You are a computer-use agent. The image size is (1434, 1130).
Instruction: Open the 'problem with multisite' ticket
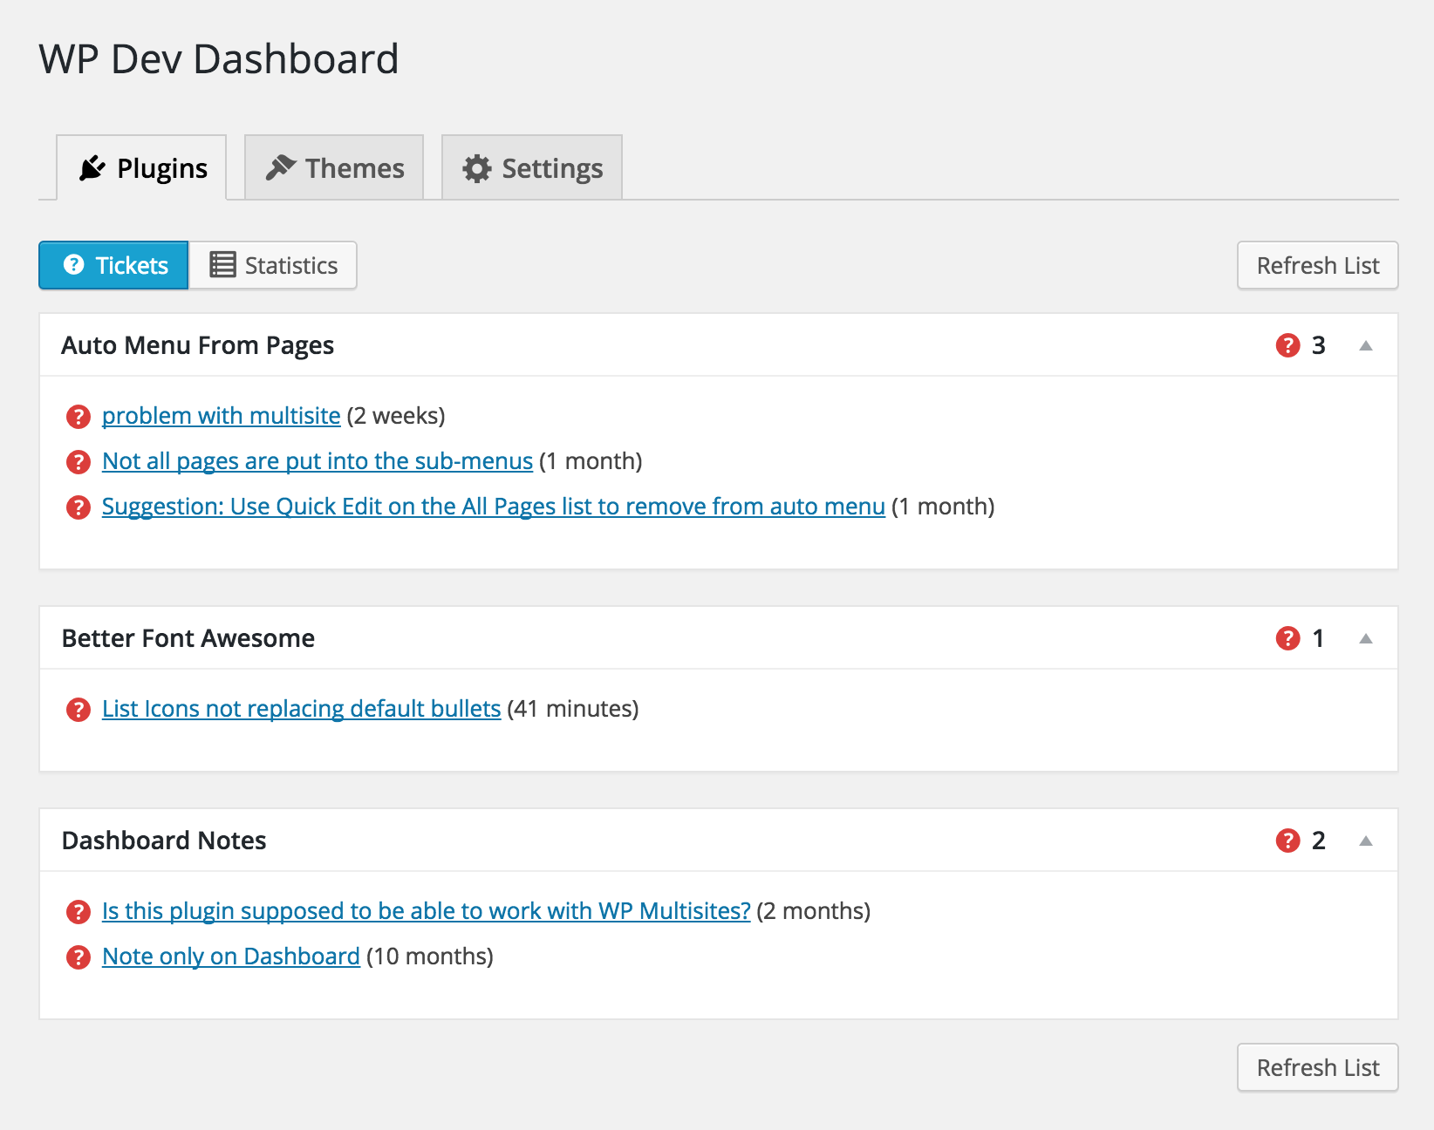pyautogui.click(x=221, y=416)
